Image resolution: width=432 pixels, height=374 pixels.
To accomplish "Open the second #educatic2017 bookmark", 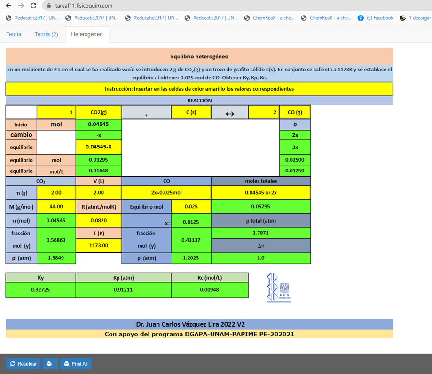I will coord(92,18).
